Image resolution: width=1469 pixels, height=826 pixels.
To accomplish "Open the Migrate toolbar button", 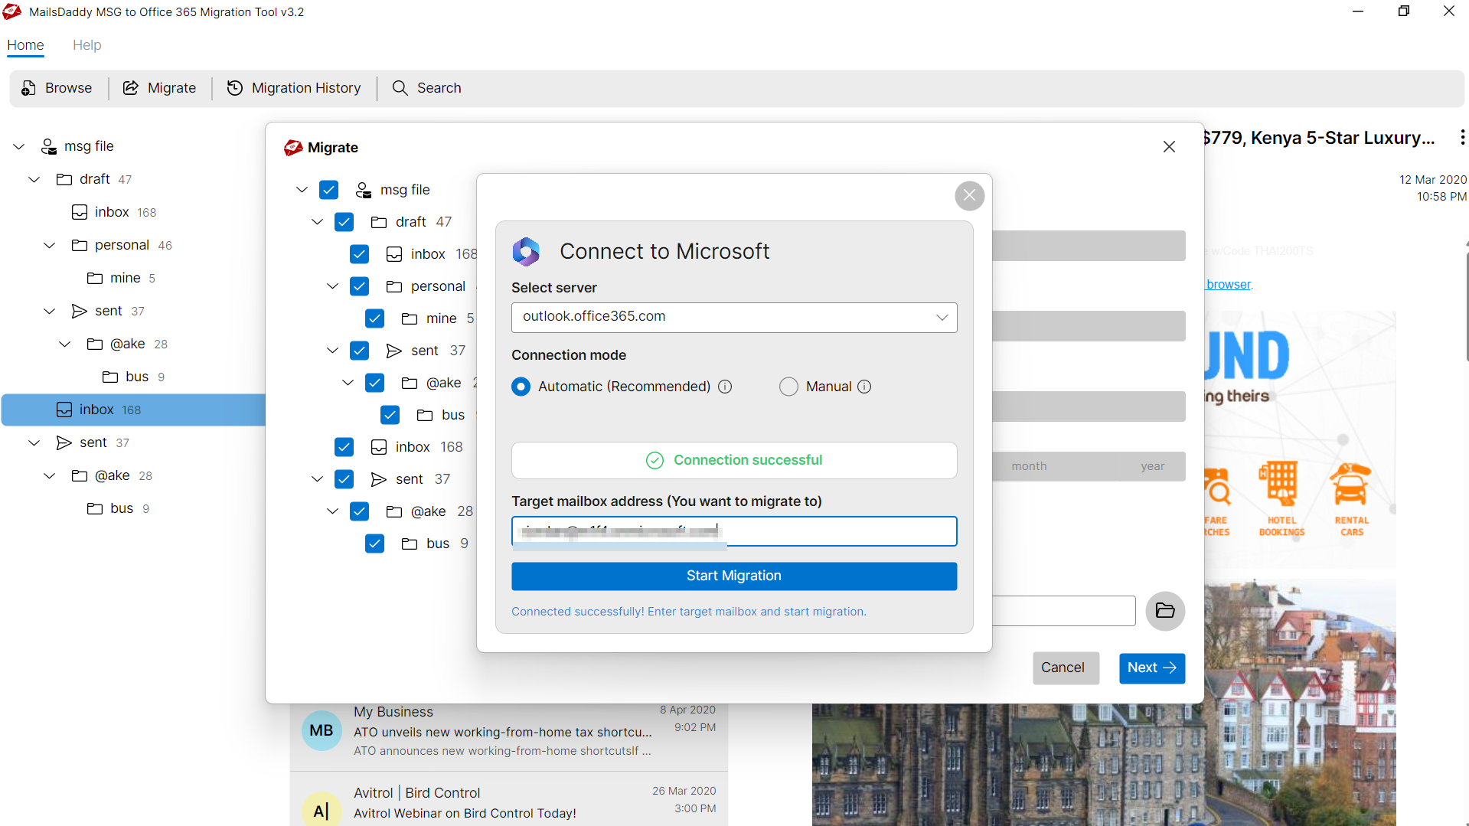I will [159, 88].
